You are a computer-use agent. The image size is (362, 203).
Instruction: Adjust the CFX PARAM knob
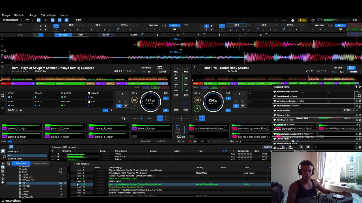[142, 35]
